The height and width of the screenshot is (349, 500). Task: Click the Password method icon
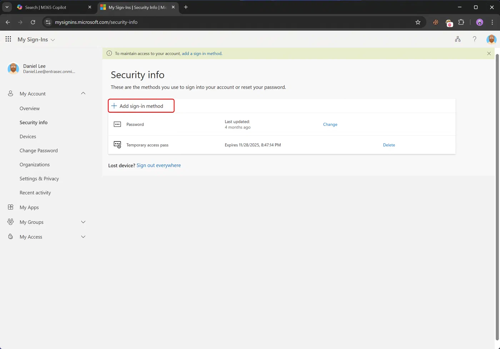[x=117, y=124]
